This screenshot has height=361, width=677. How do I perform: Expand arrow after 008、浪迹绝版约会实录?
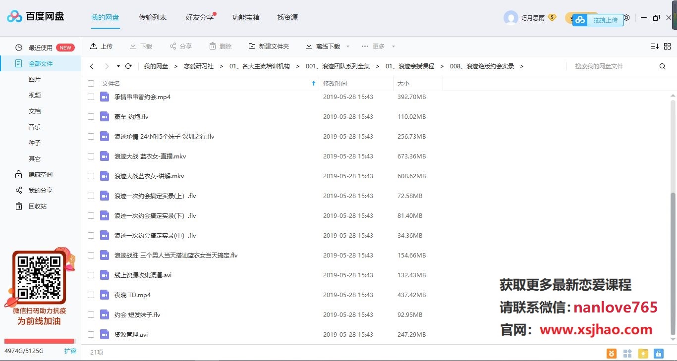[x=522, y=66]
